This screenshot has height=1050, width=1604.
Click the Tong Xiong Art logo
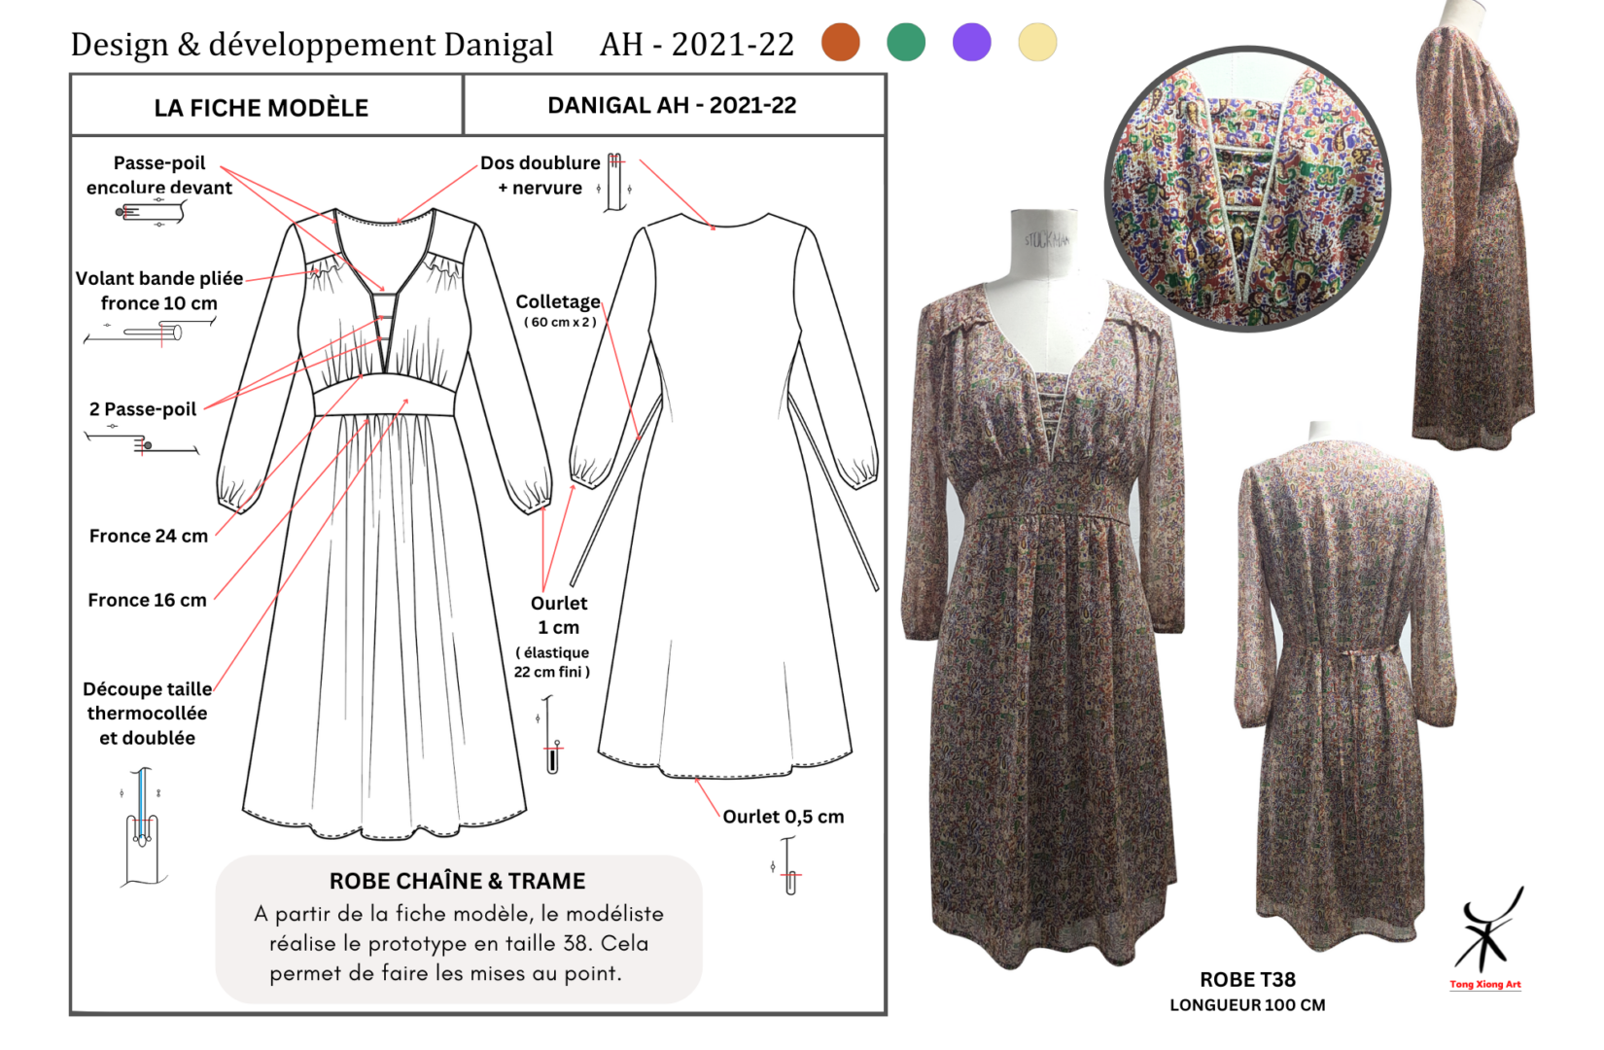[1487, 937]
